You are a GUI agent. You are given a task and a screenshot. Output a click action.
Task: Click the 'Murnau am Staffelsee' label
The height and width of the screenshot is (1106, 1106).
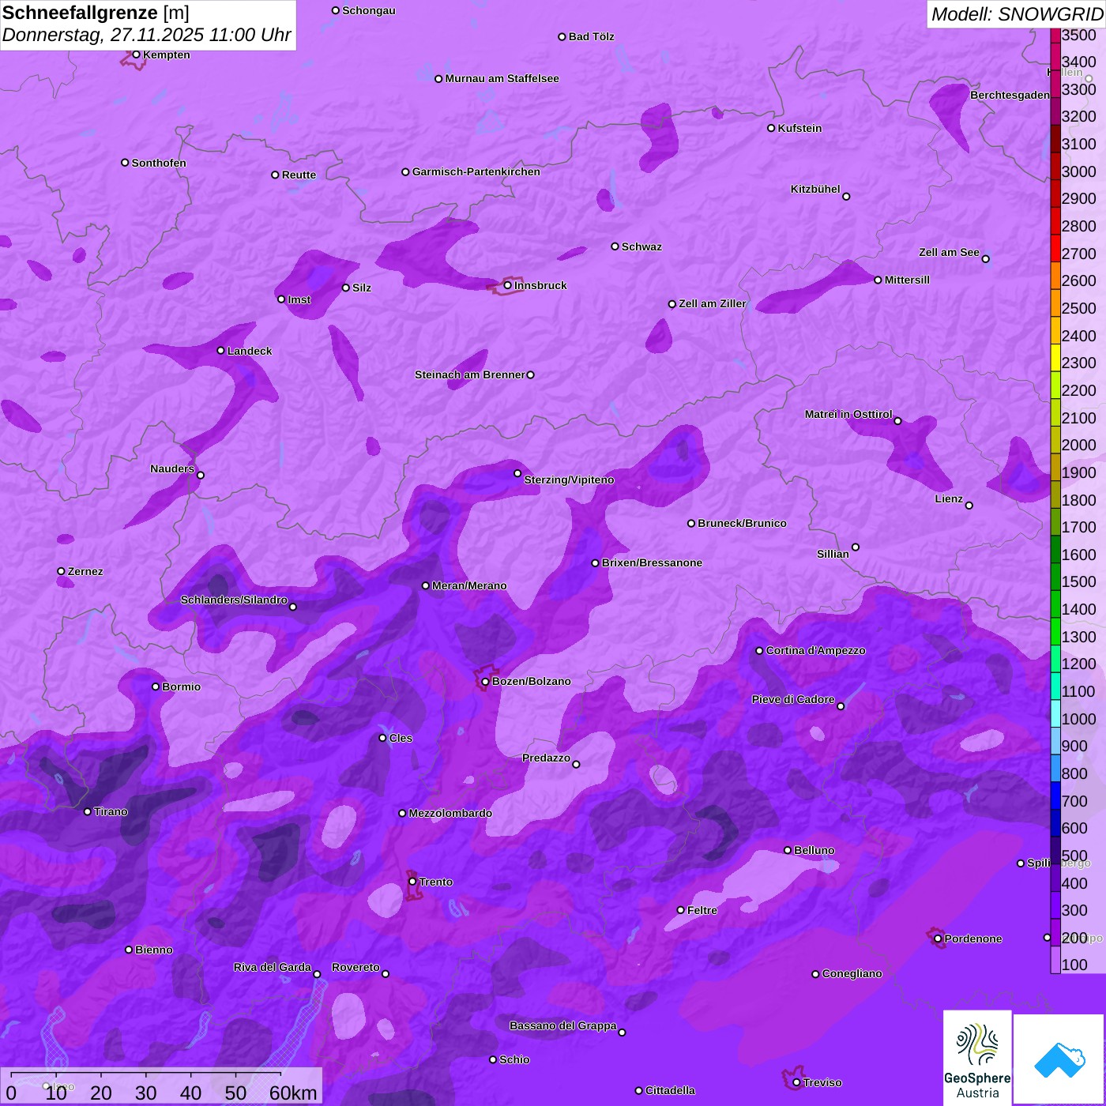click(502, 78)
